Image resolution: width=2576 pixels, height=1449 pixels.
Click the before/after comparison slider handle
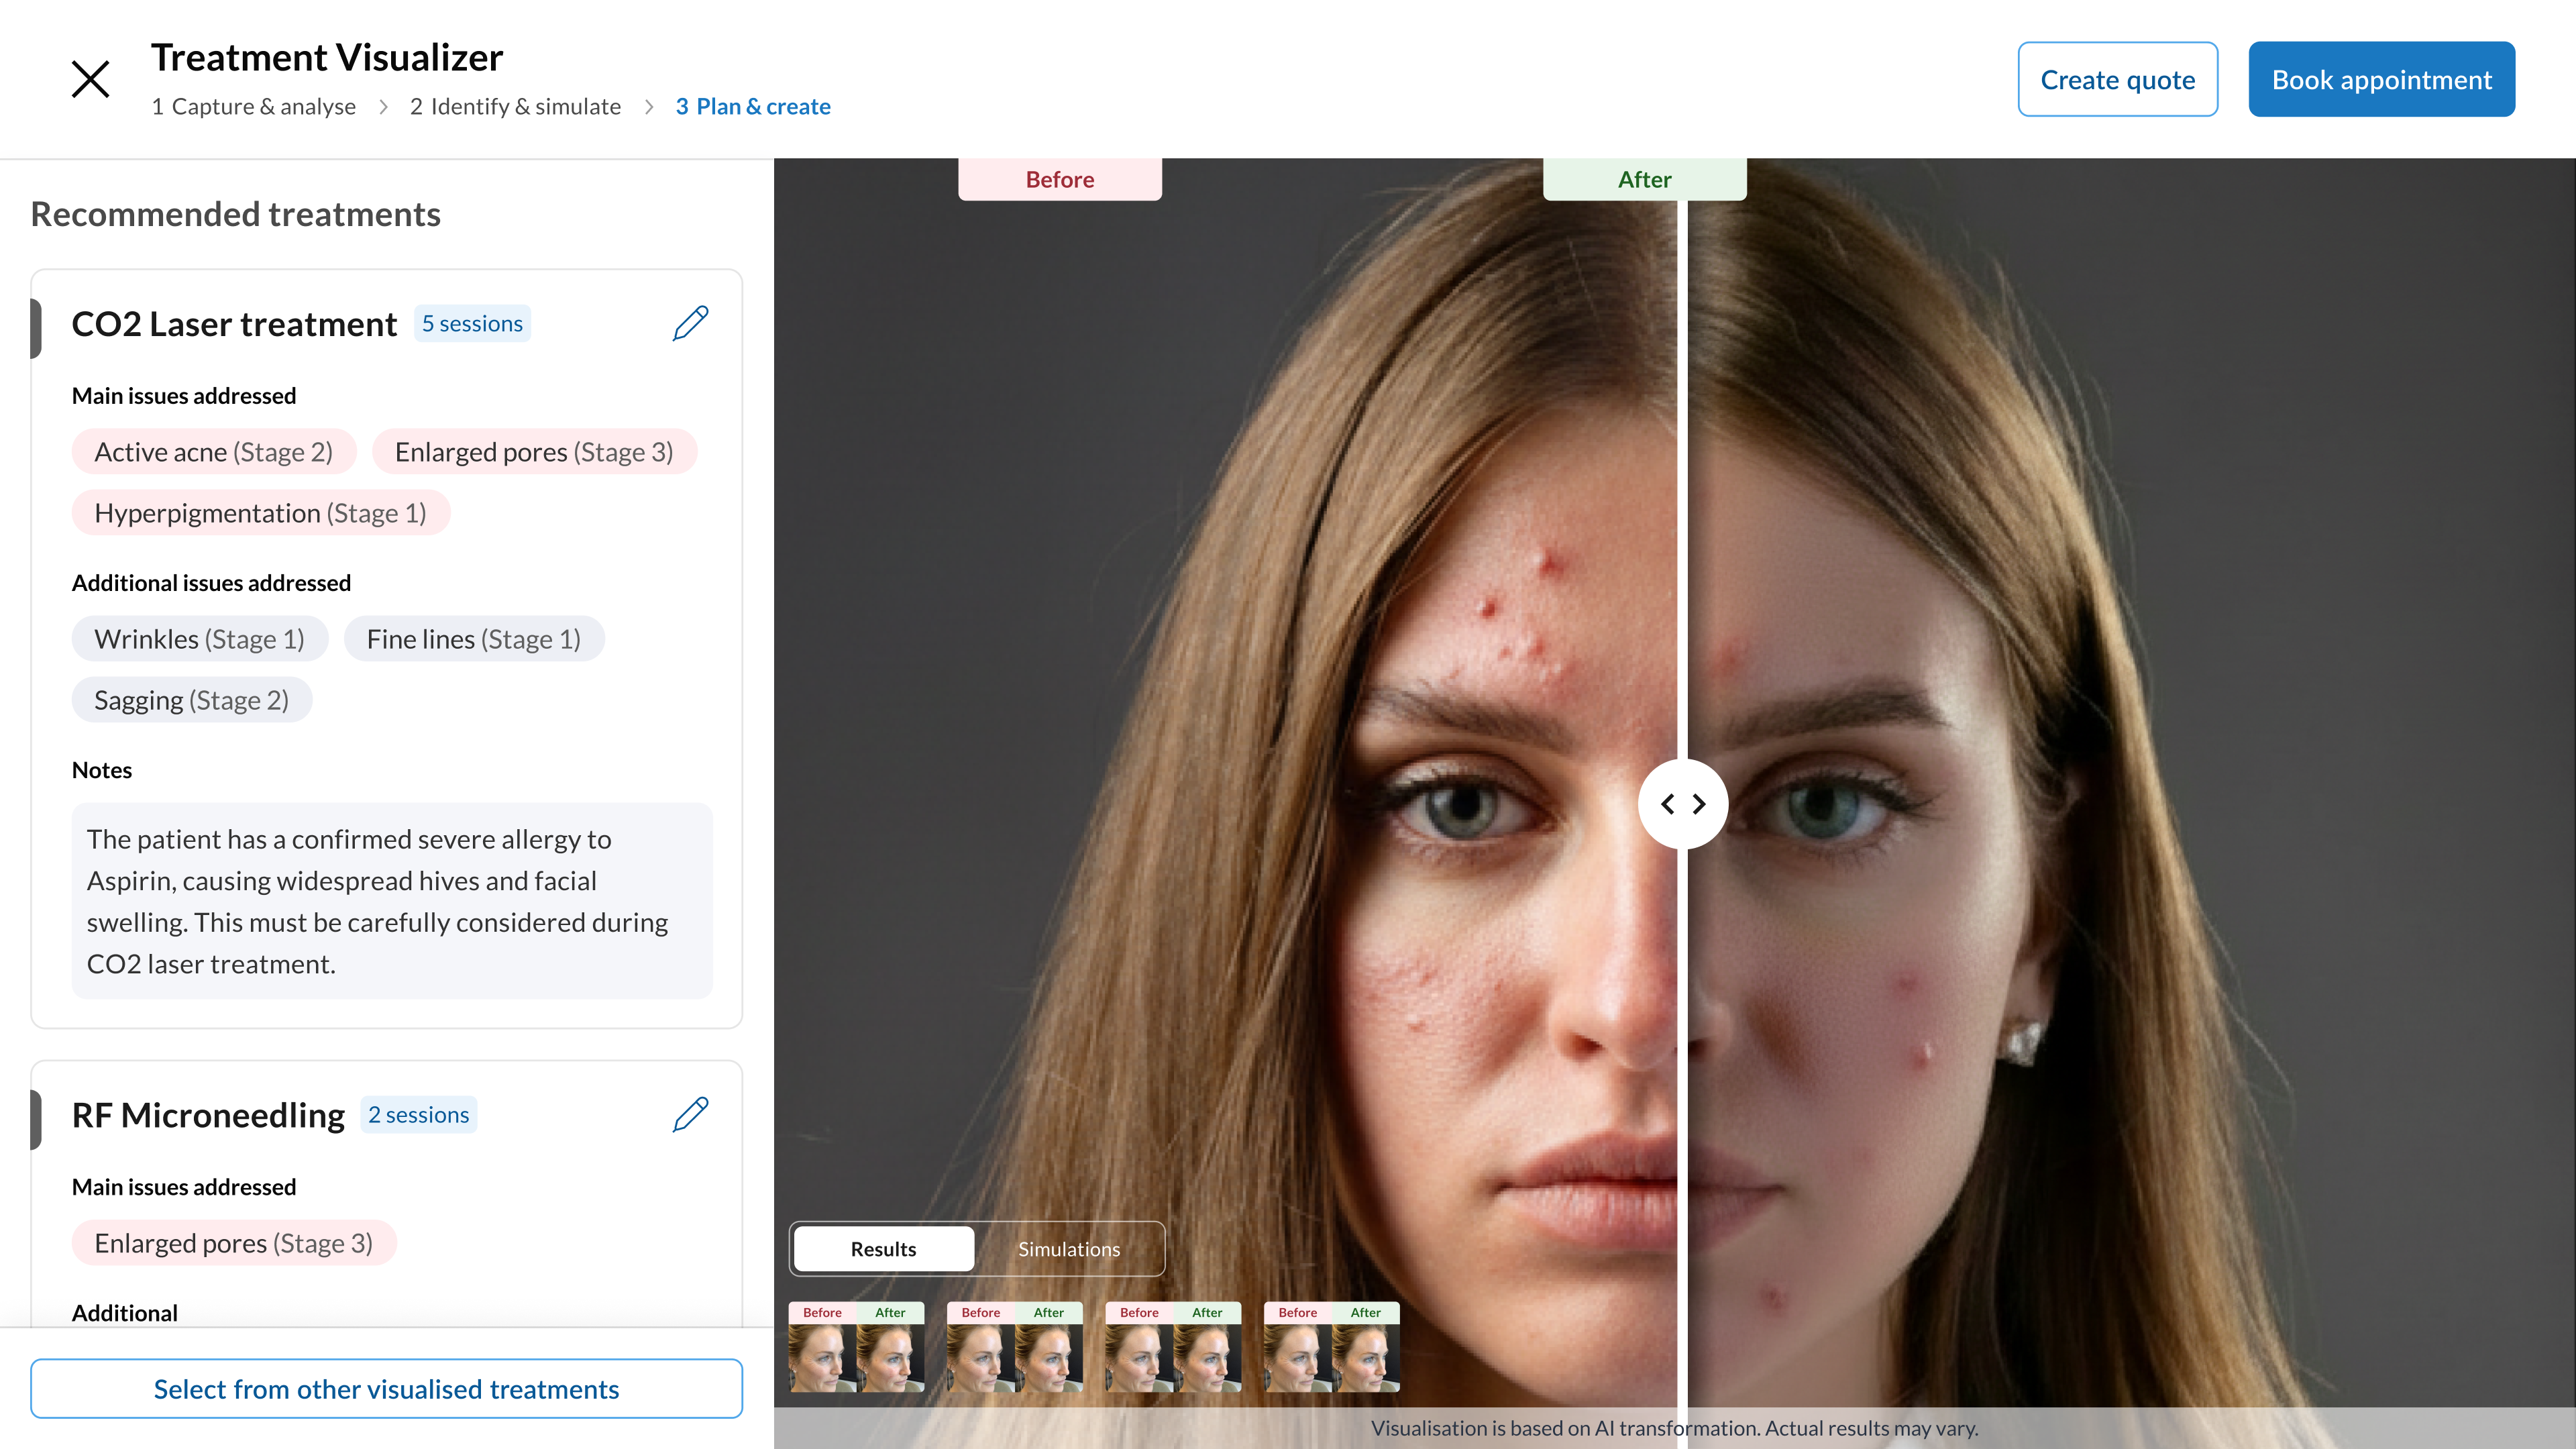click(x=1682, y=804)
